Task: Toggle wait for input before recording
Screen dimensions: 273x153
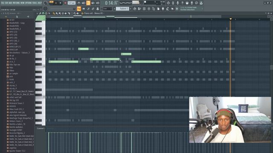Action: (x=84, y=3)
